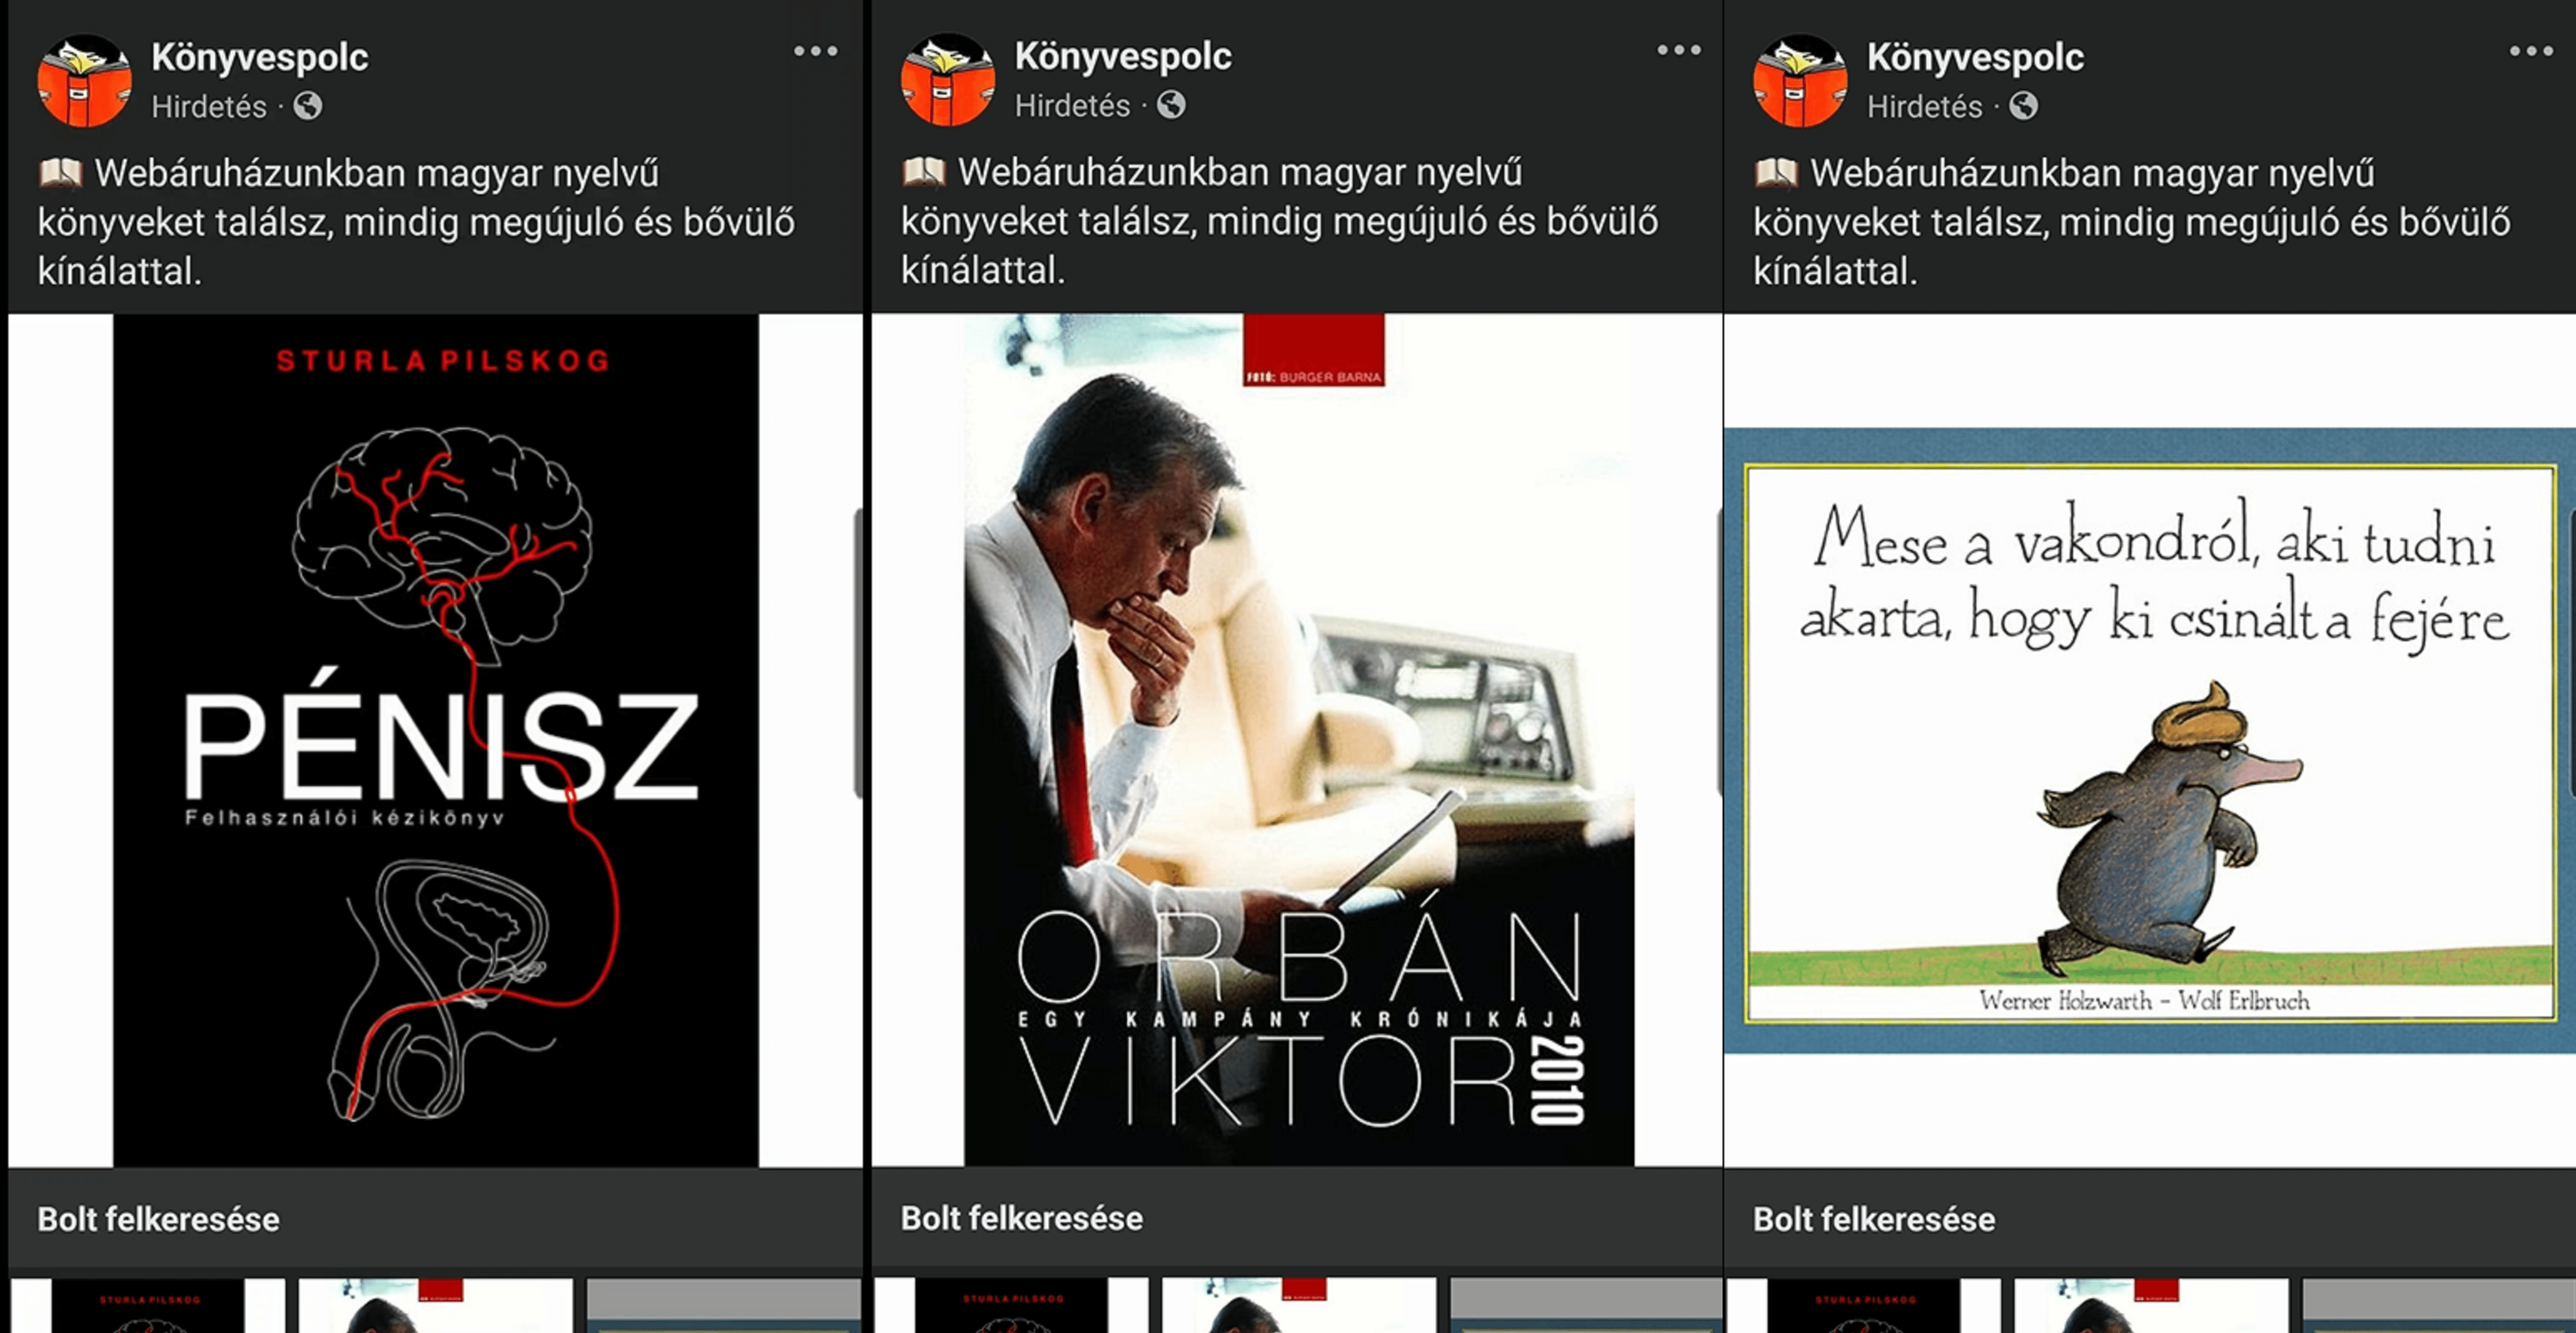
Task: Click the Hirdetés label in the Orbán Viktor ad
Action: point(1072,106)
